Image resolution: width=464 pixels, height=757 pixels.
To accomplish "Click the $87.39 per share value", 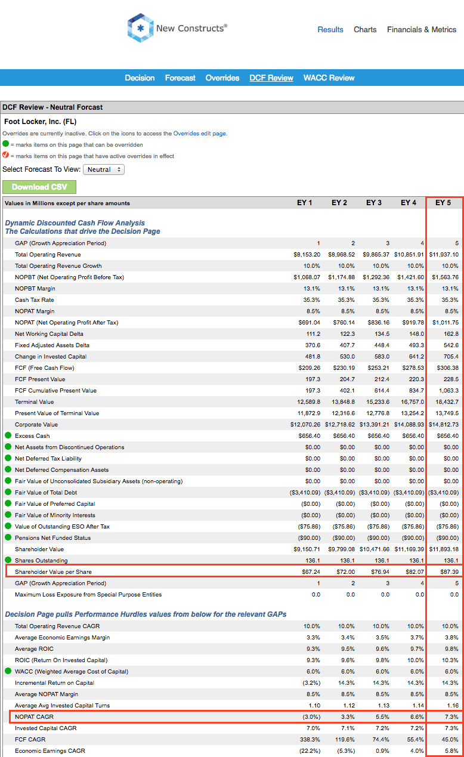I will click(449, 572).
